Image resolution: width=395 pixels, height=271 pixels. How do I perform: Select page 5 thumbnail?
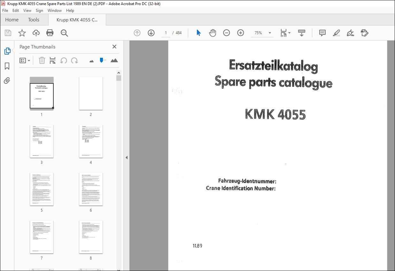42,189
